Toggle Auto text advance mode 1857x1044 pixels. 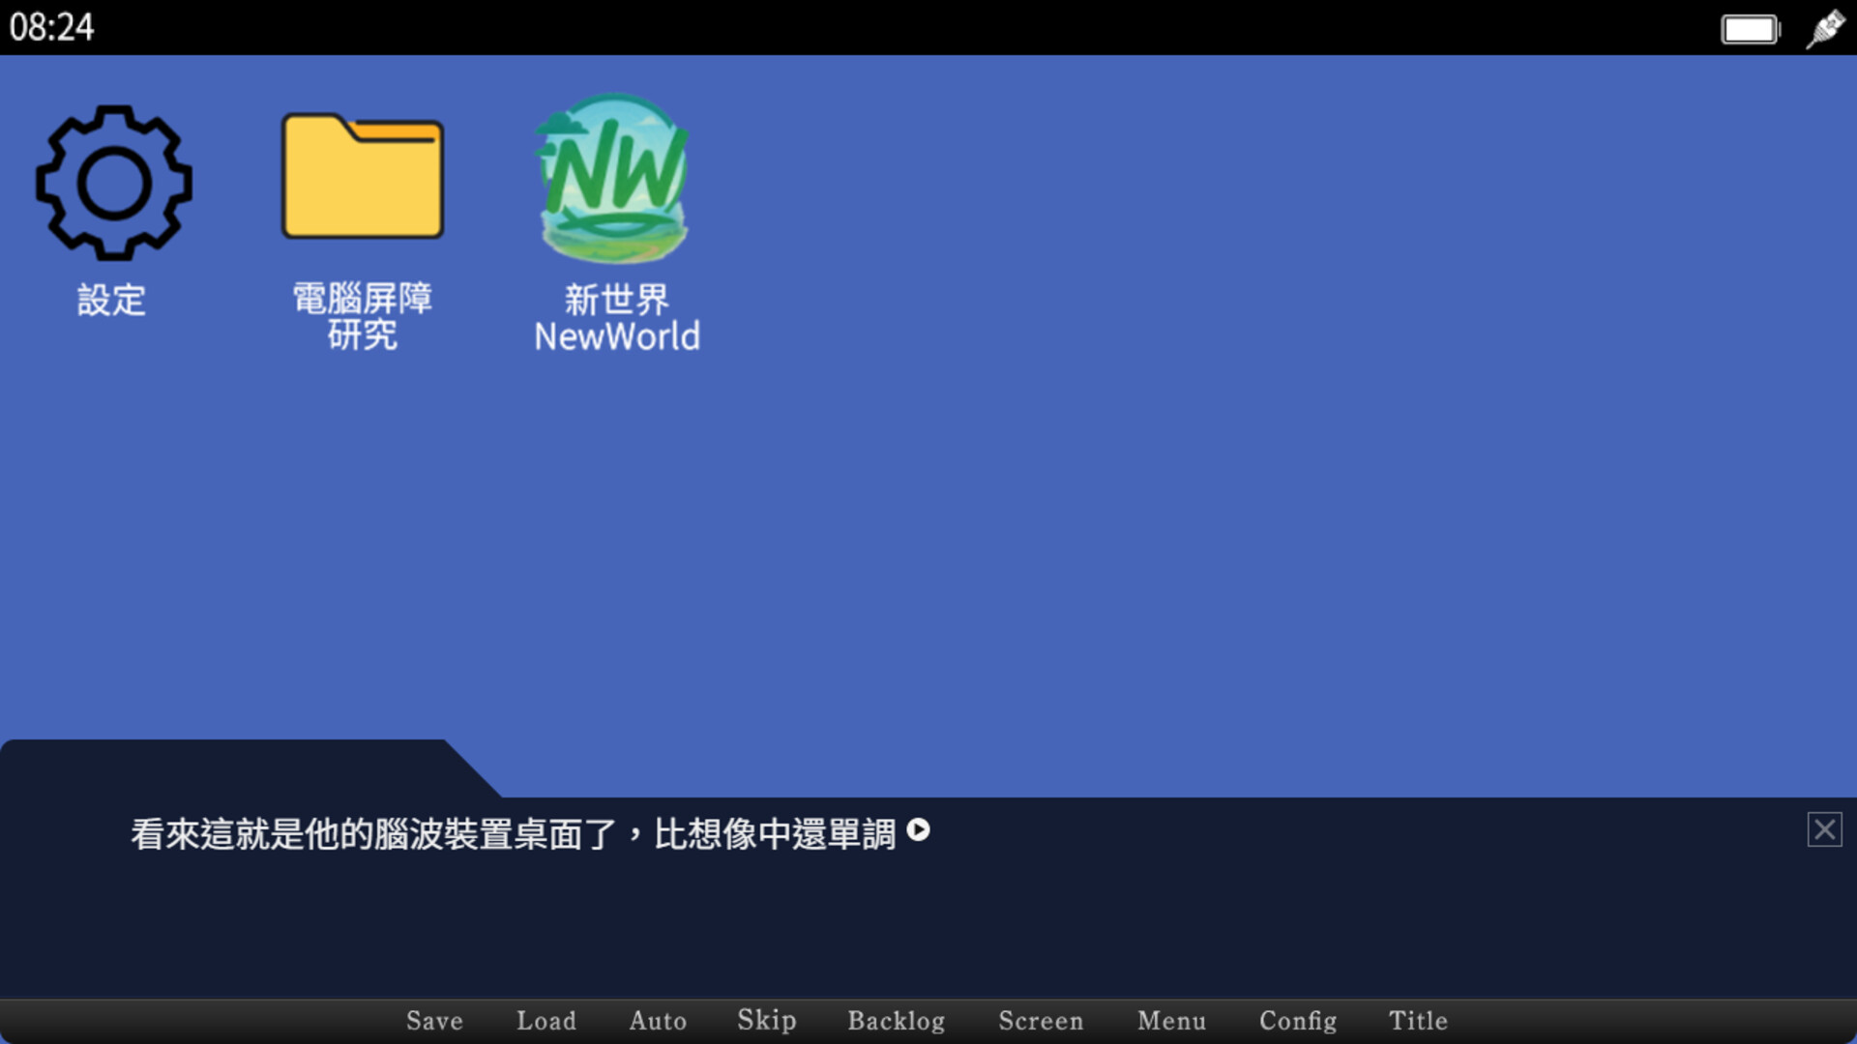tap(658, 1021)
